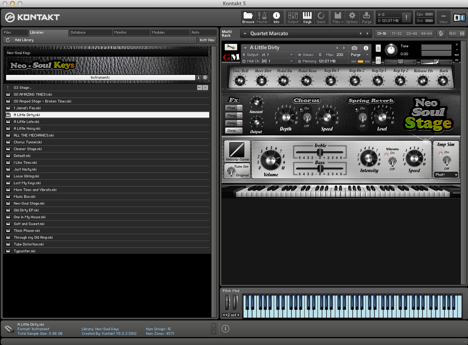Go up one folder from 03 Stage

pyautogui.click(x=8, y=88)
